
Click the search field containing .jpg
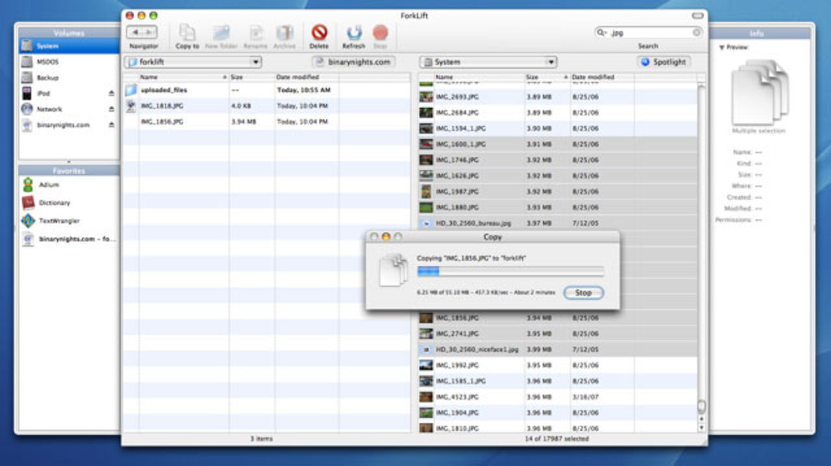click(x=649, y=32)
